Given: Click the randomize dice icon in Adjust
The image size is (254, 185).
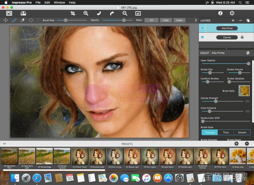Looking at the screenshot, I should coord(248,53).
